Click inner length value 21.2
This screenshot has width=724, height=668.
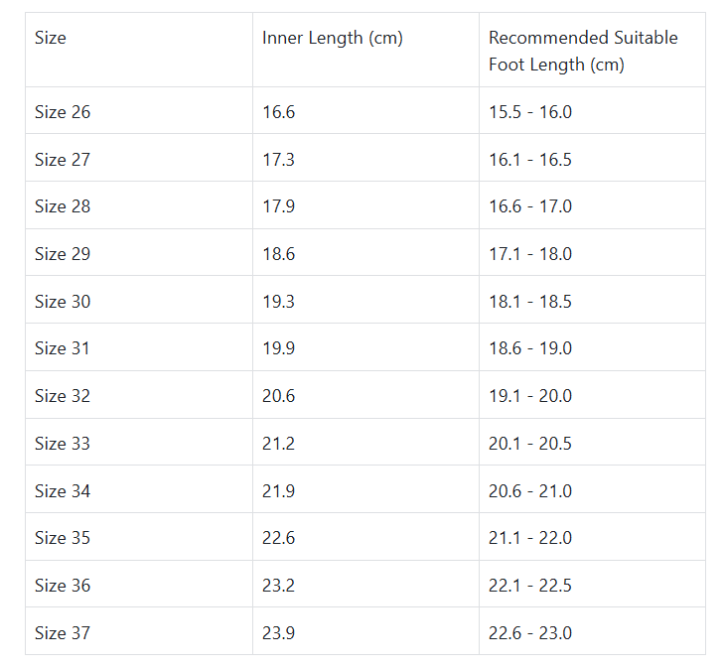click(278, 444)
